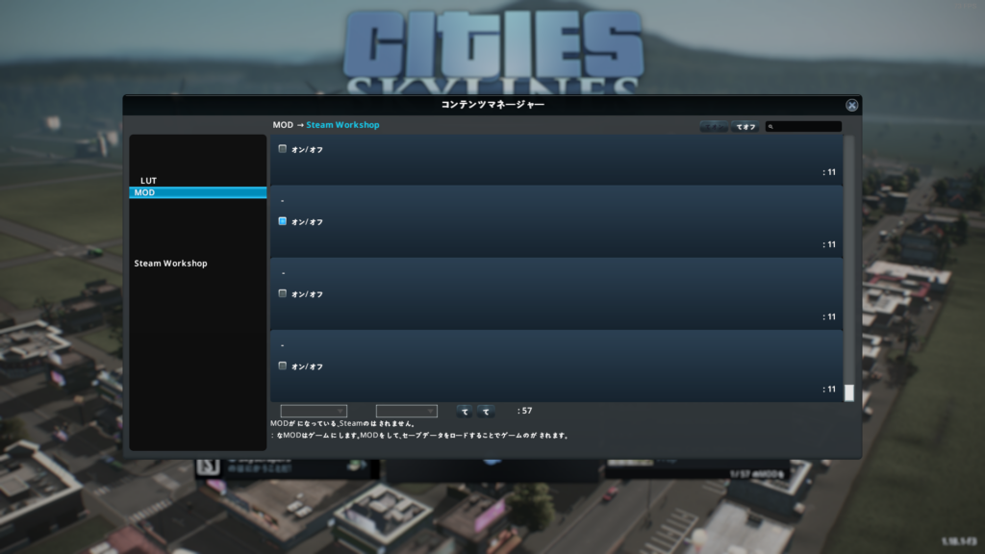Open Steam Workshop in the left sidebar
Image resolution: width=985 pixels, height=554 pixels.
pos(170,264)
